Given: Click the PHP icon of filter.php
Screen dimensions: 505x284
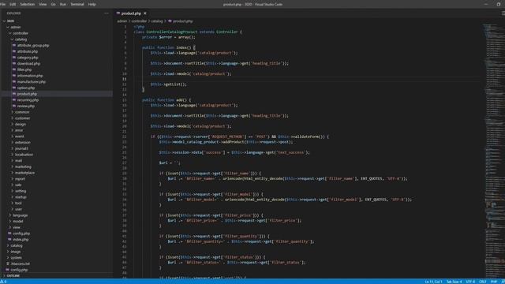Looking at the screenshot, I should pos(14,69).
